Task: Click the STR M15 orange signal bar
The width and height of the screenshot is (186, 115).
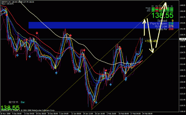Action: point(160,10)
